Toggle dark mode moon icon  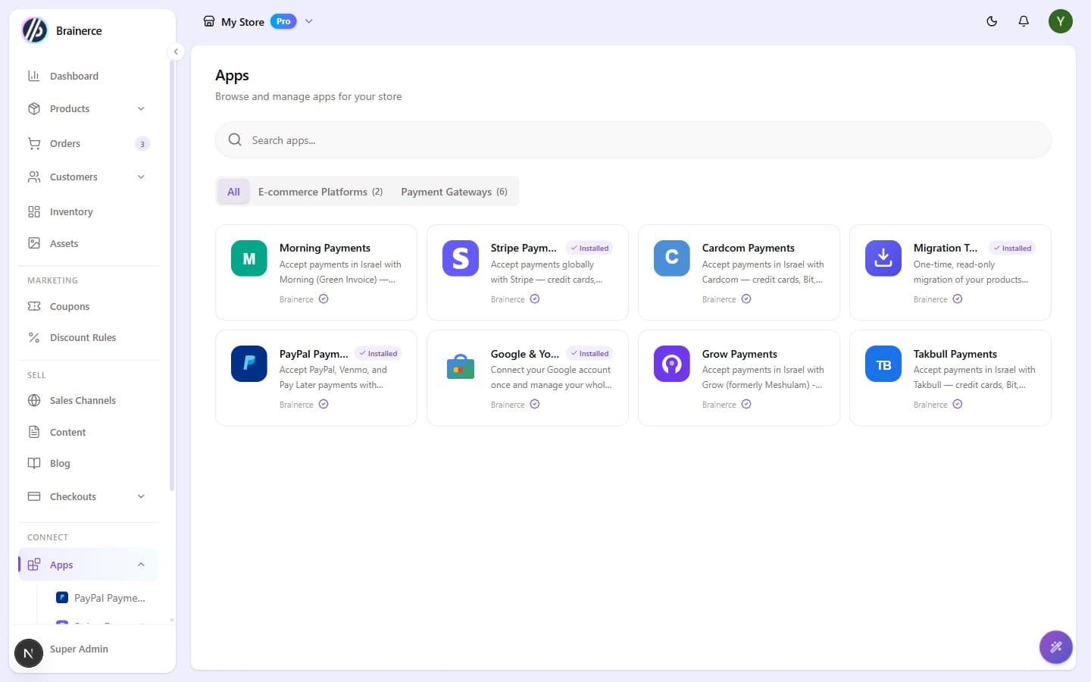pos(992,21)
